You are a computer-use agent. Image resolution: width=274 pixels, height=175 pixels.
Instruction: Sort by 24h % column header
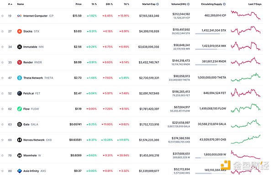coord(109,4)
